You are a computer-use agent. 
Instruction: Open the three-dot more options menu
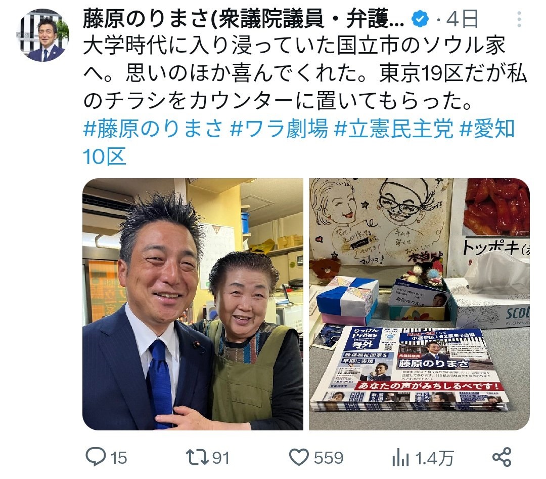[519, 19]
